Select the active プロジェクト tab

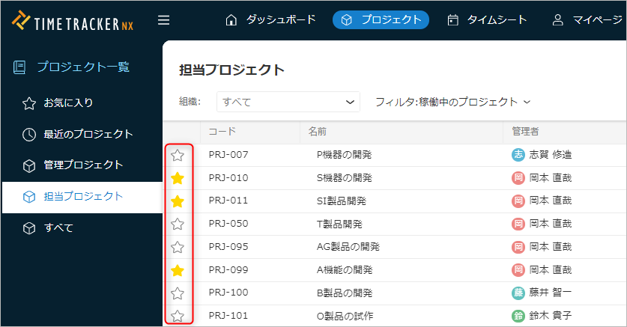point(381,20)
